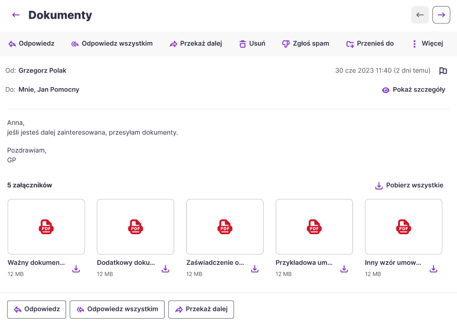Go to the next message arrow
The height and width of the screenshot is (323, 457).
click(441, 15)
